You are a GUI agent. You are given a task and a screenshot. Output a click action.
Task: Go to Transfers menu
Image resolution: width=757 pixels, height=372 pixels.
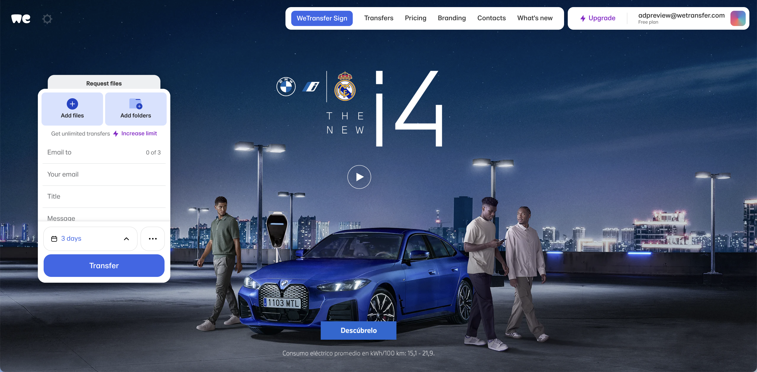(378, 18)
